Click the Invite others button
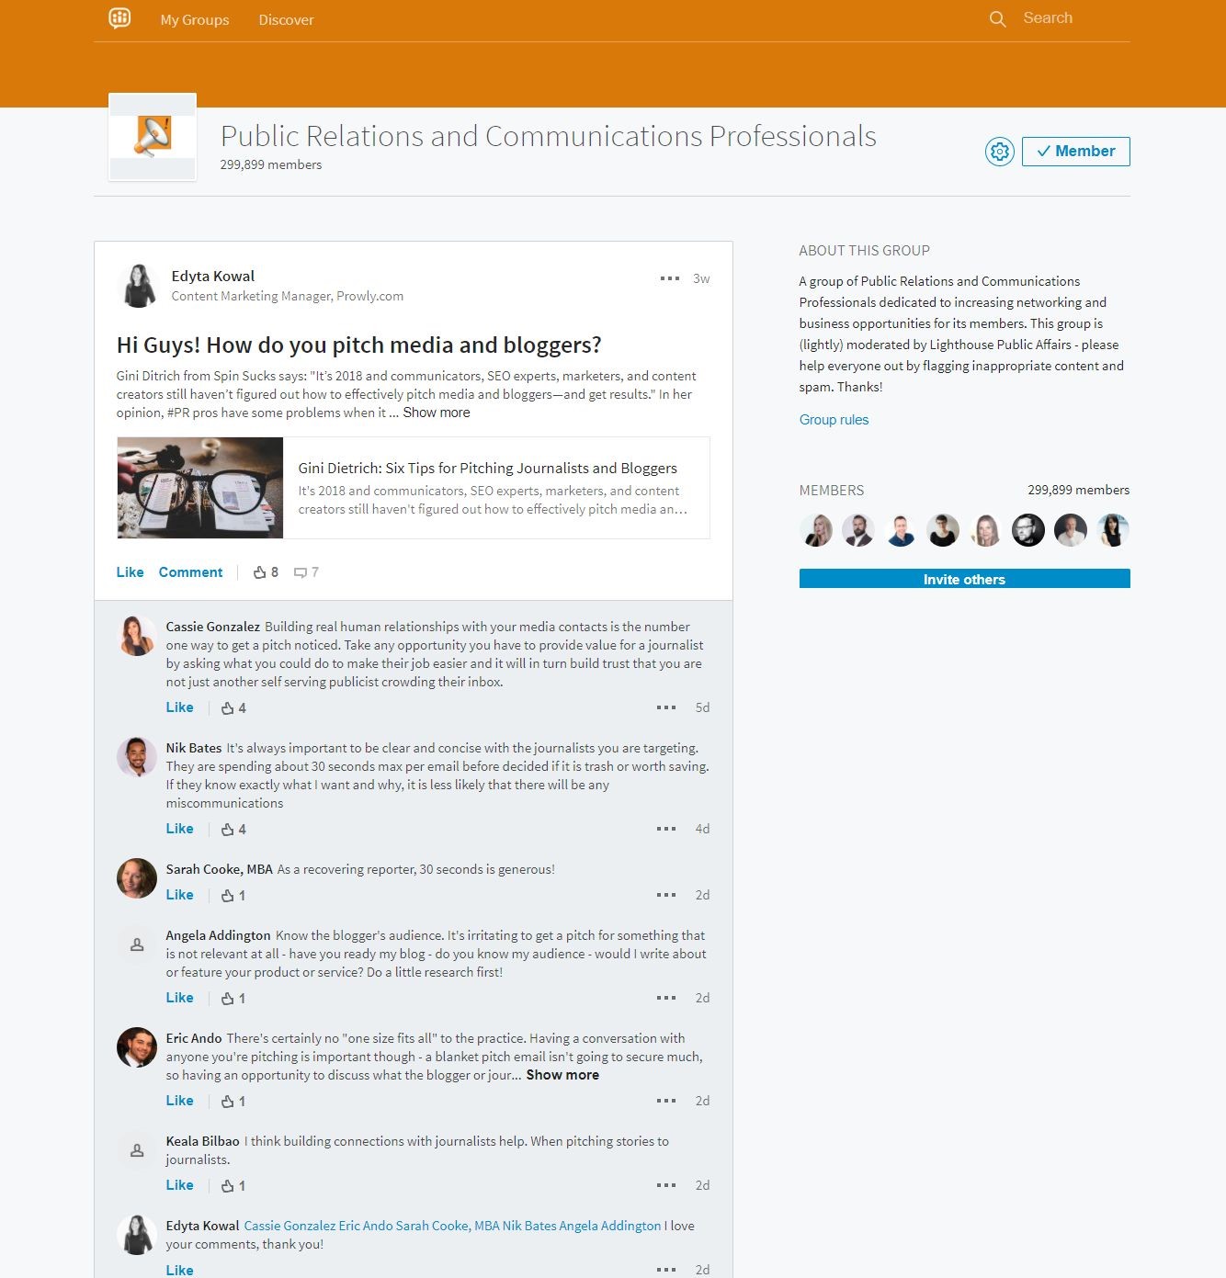1226x1278 pixels. [965, 579]
